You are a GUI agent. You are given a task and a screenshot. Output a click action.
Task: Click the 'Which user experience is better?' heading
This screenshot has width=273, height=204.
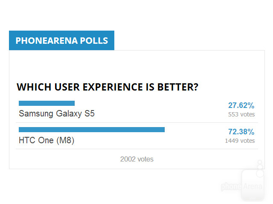(x=107, y=87)
